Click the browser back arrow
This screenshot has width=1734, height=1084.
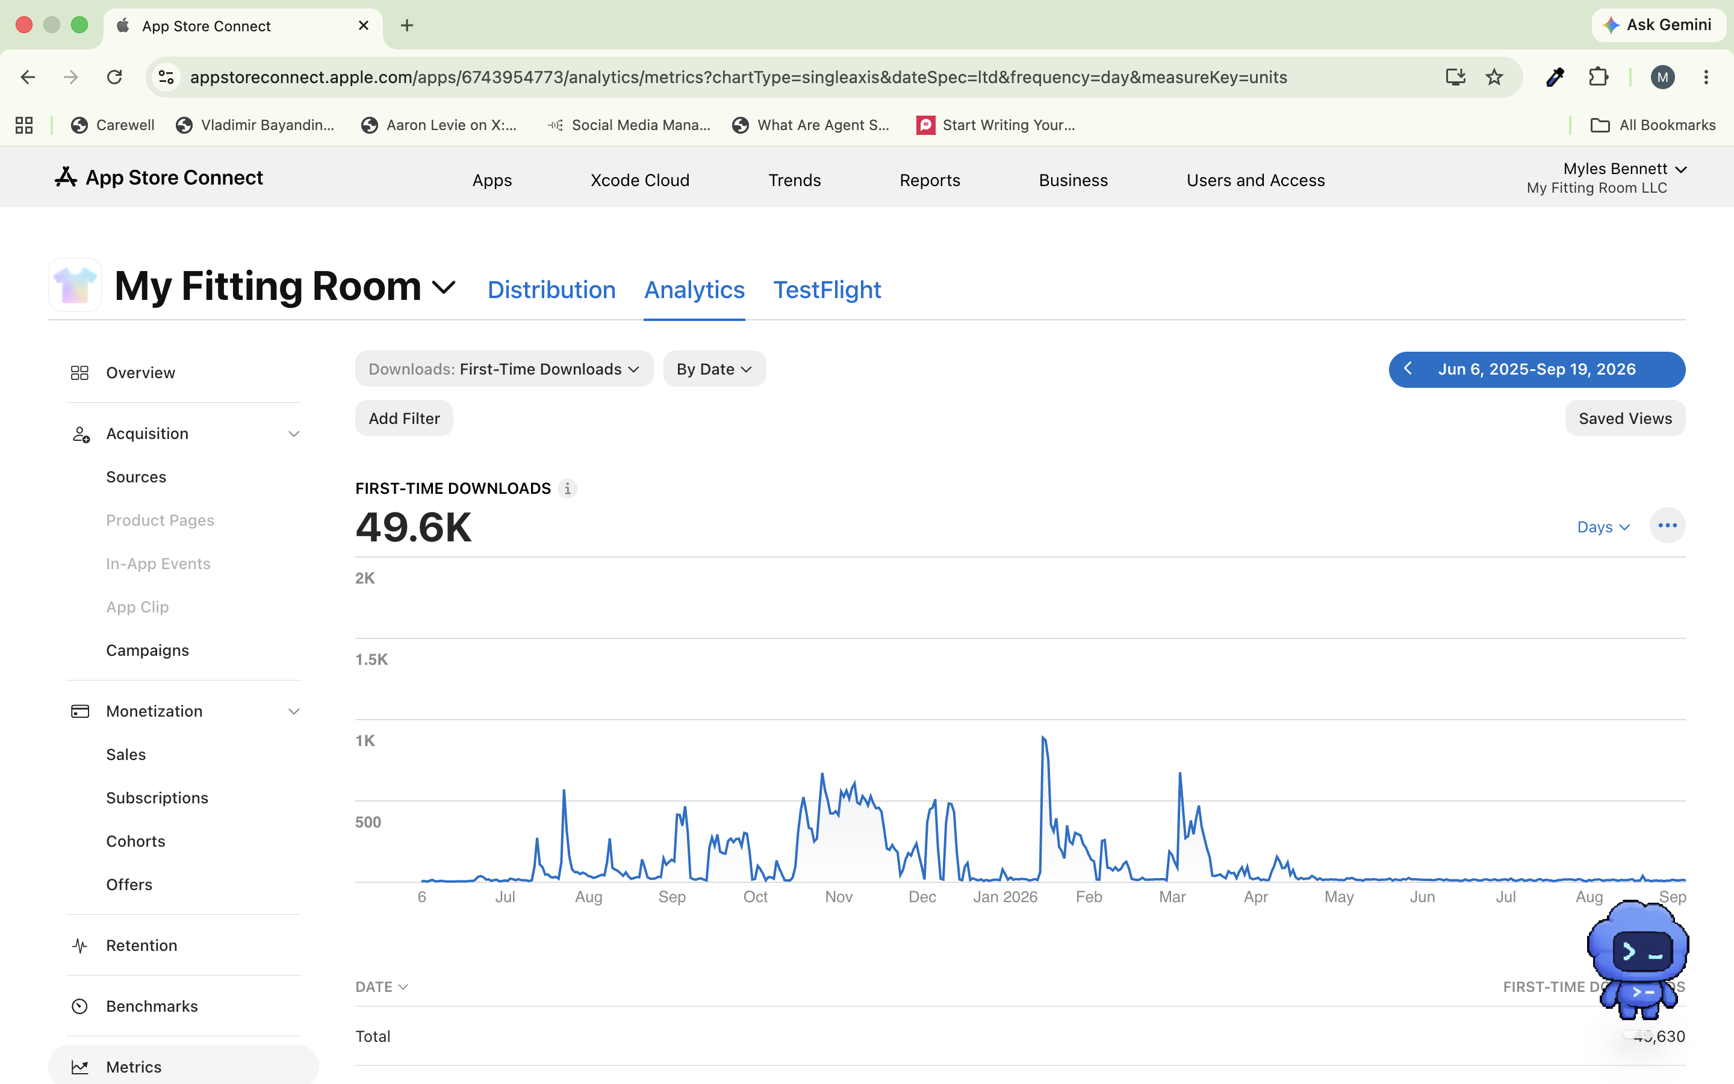[x=28, y=78]
